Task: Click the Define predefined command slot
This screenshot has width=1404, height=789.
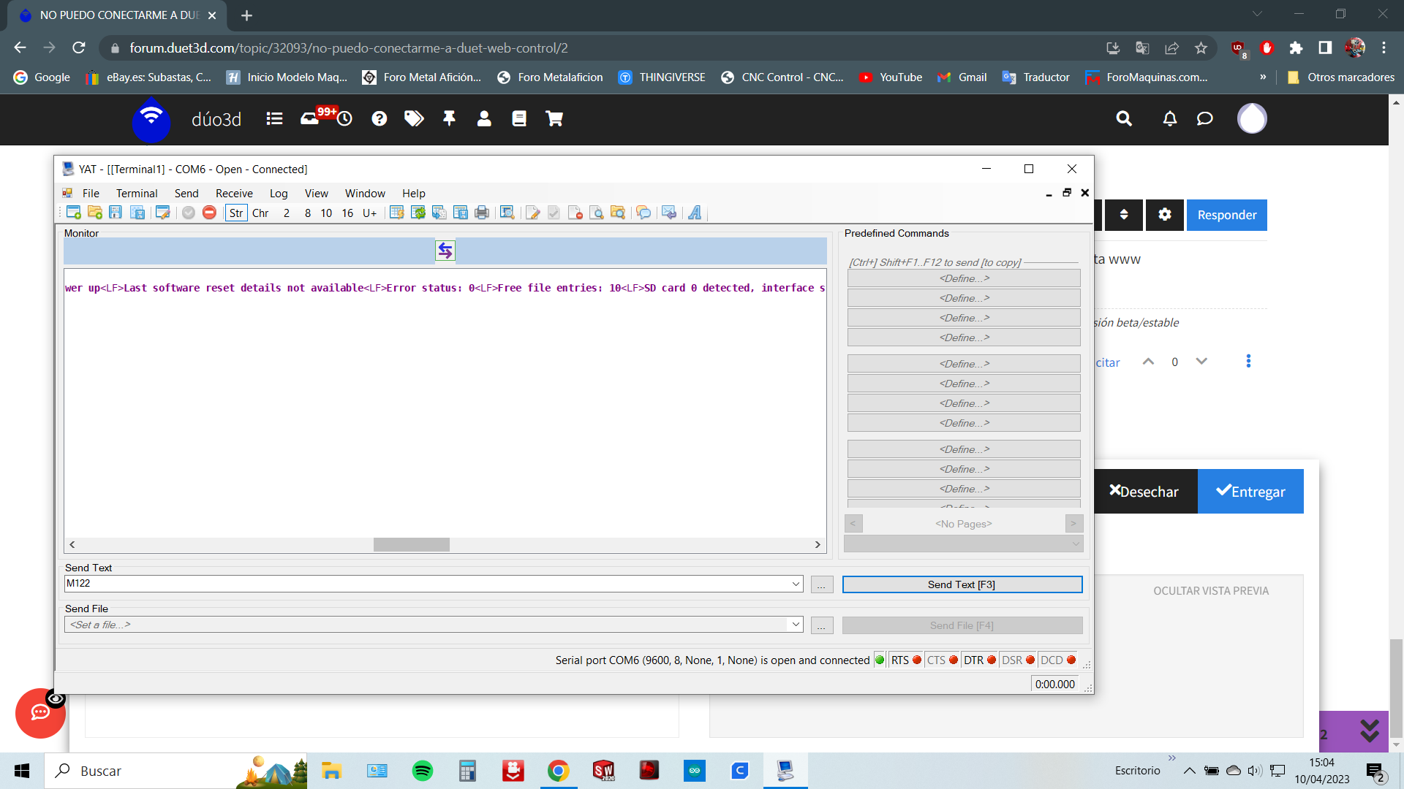Action: [962, 278]
